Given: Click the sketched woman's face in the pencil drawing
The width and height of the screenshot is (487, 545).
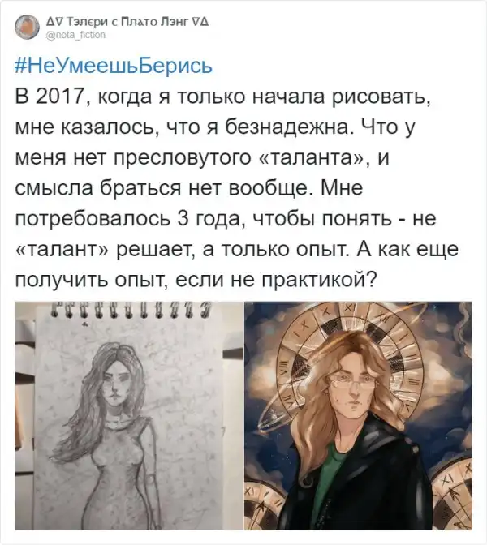Looking at the screenshot, I should coord(117,380).
